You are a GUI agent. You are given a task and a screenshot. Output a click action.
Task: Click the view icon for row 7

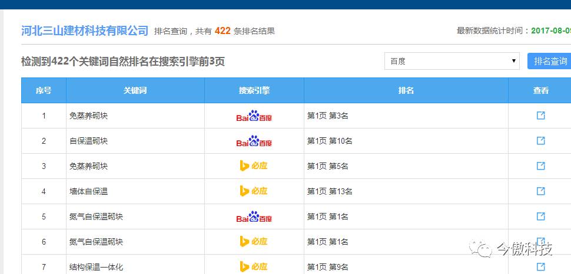point(540,266)
